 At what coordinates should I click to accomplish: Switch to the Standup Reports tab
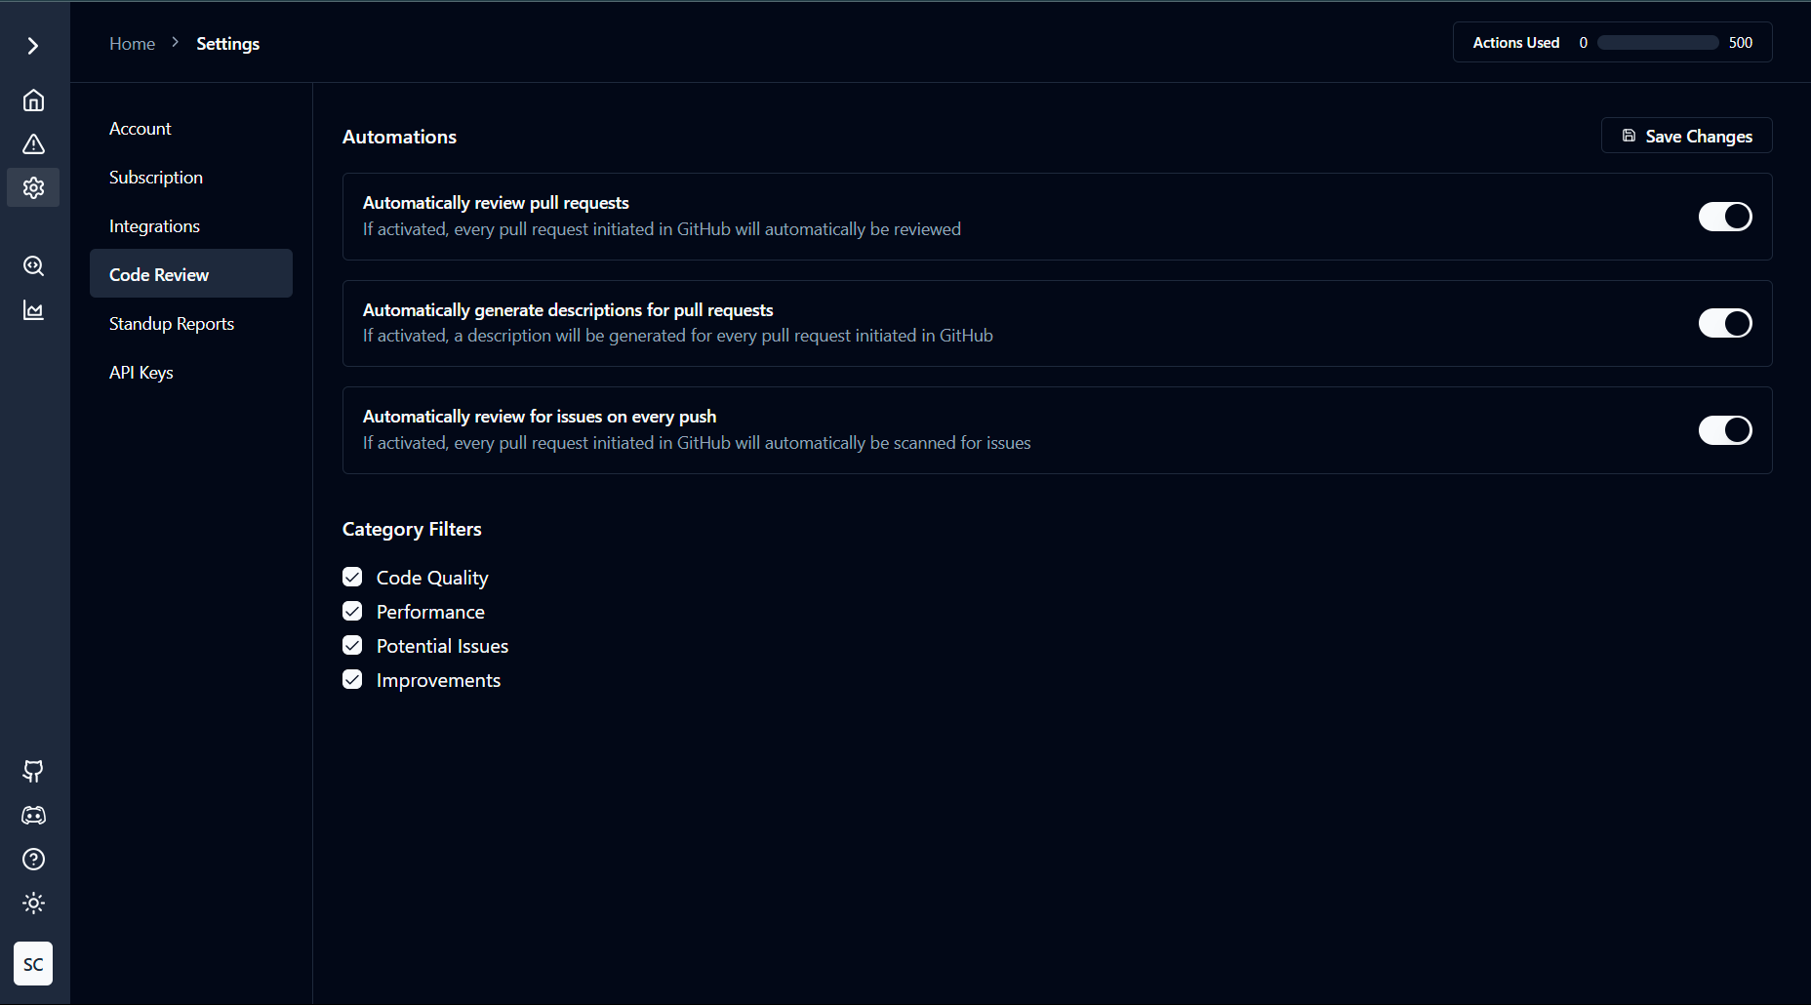point(172,323)
